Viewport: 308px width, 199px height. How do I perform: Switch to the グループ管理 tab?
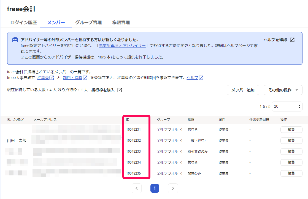pyautogui.click(x=88, y=23)
